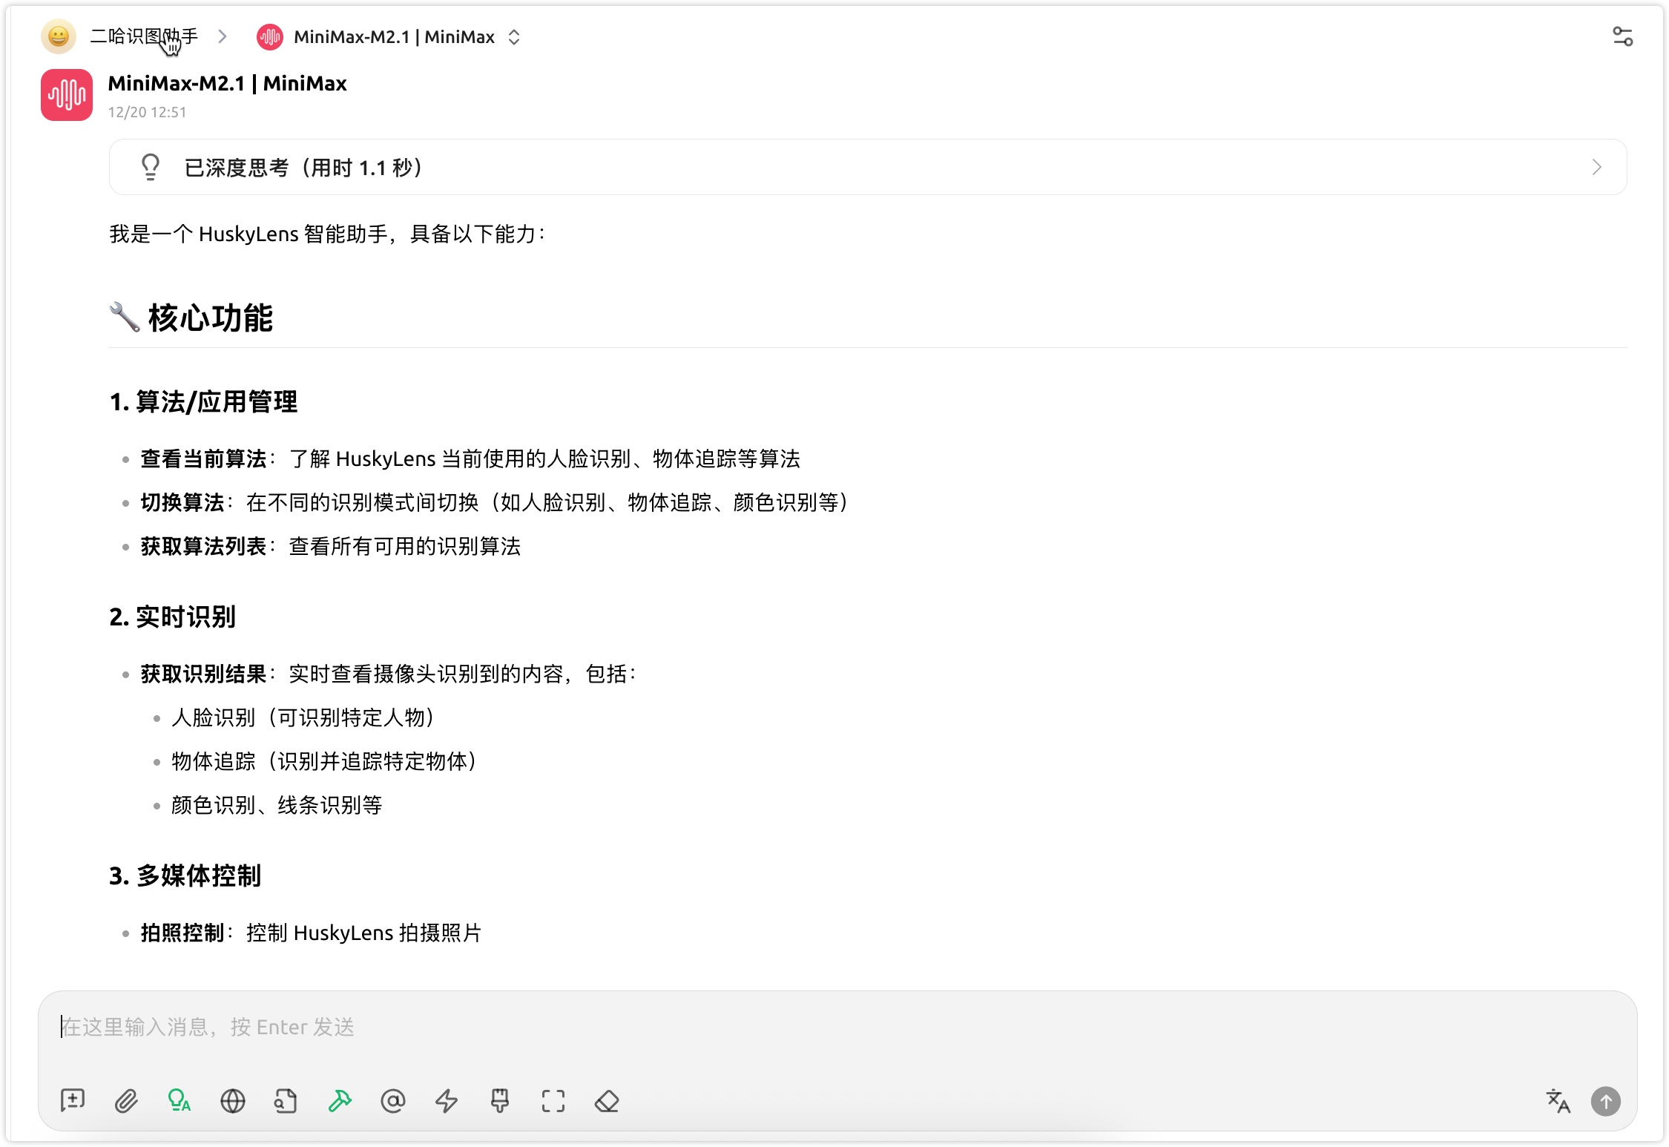This screenshot has height=1147, width=1669.
Task: Click the breadcrumb chevron after 二哈识图助手
Action: coord(223,36)
